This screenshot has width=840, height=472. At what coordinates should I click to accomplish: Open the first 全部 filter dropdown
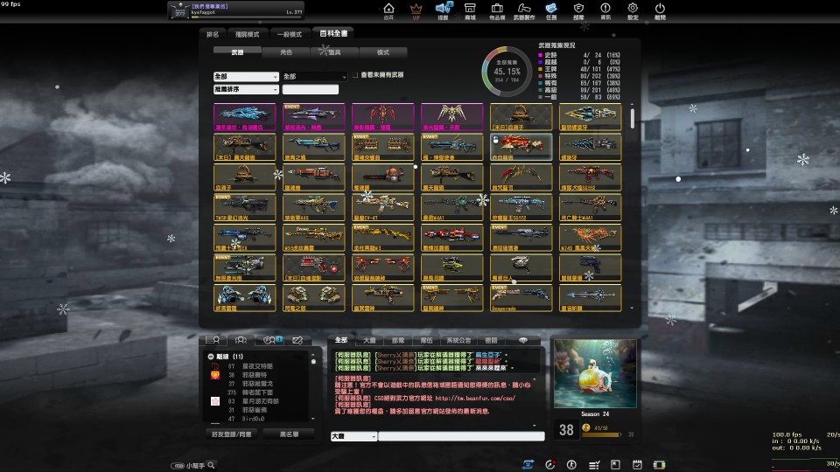click(x=245, y=76)
